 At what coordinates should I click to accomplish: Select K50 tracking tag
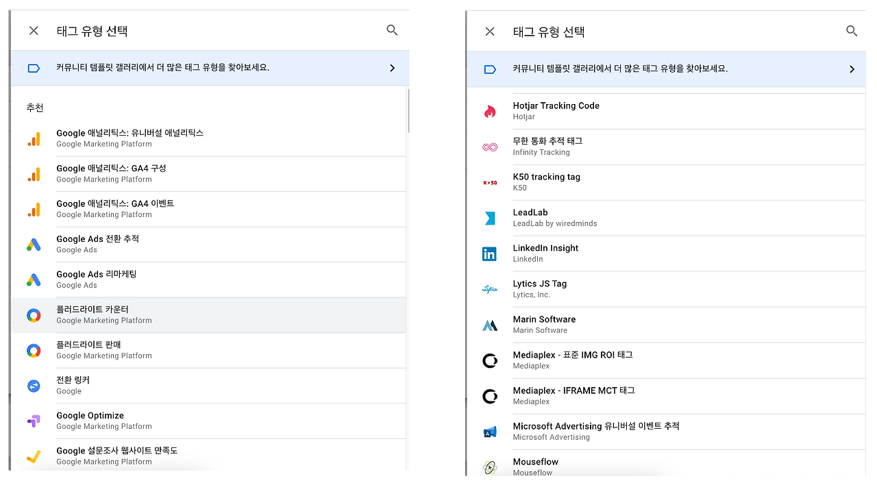[x=667, y=182]
